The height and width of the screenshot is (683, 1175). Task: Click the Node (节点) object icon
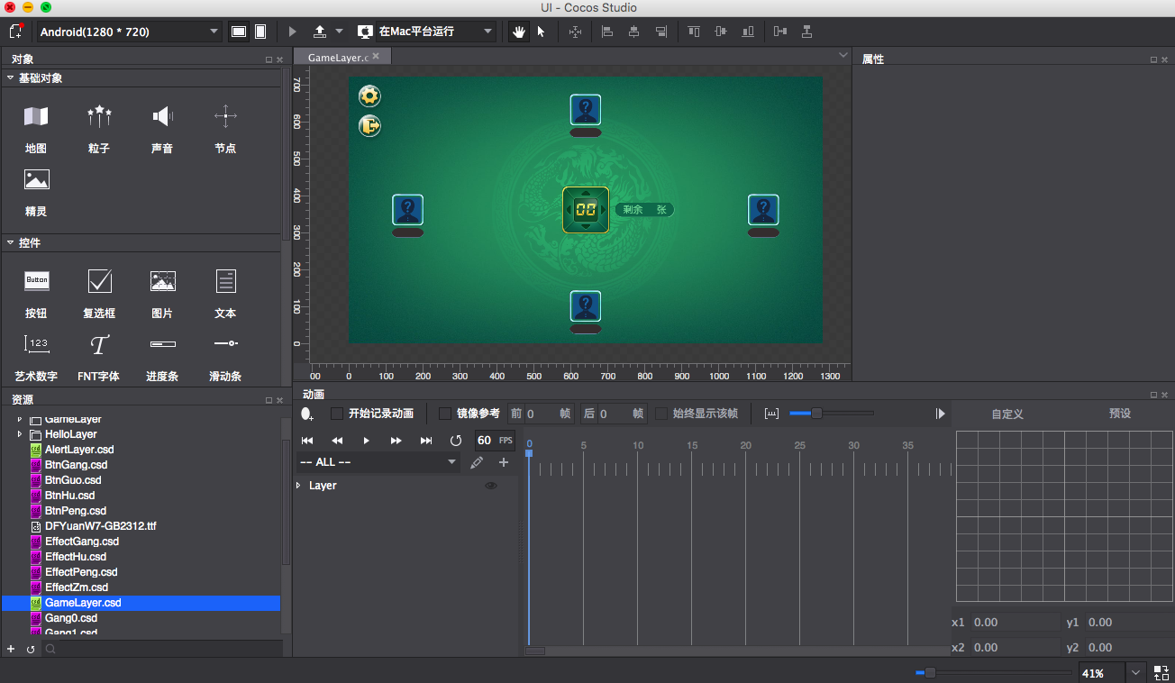click(225, 116)
